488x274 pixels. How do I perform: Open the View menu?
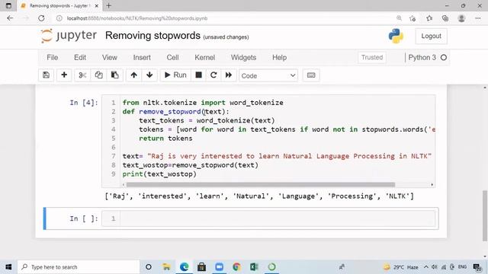[x=110, y=58]
